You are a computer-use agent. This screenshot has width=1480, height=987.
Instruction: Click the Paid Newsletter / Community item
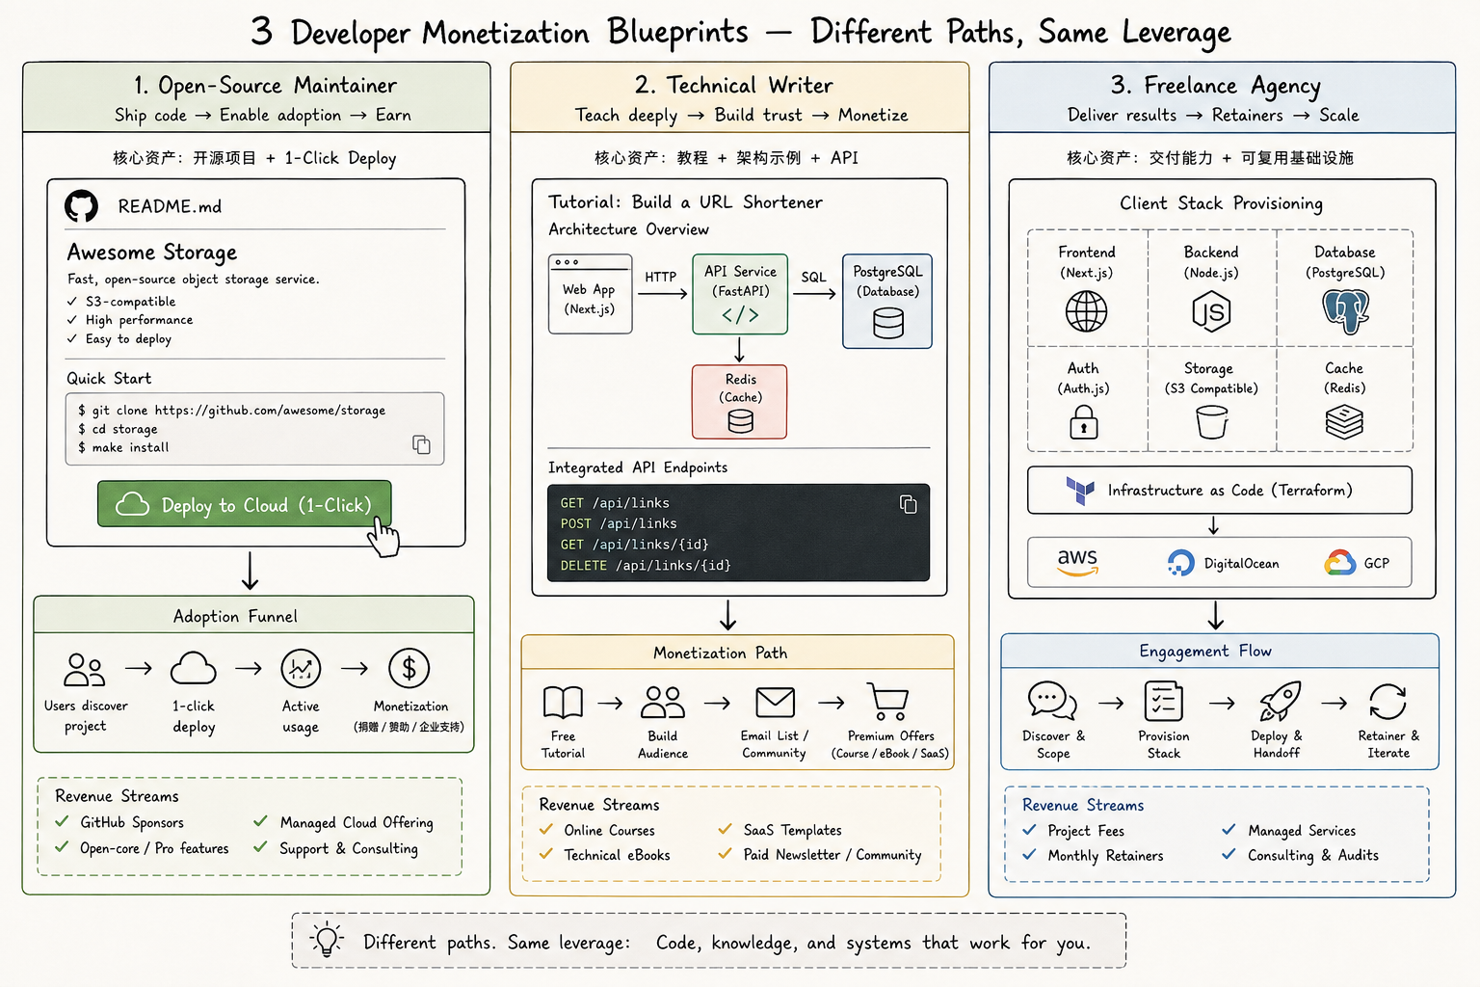[x=820, y=854]
